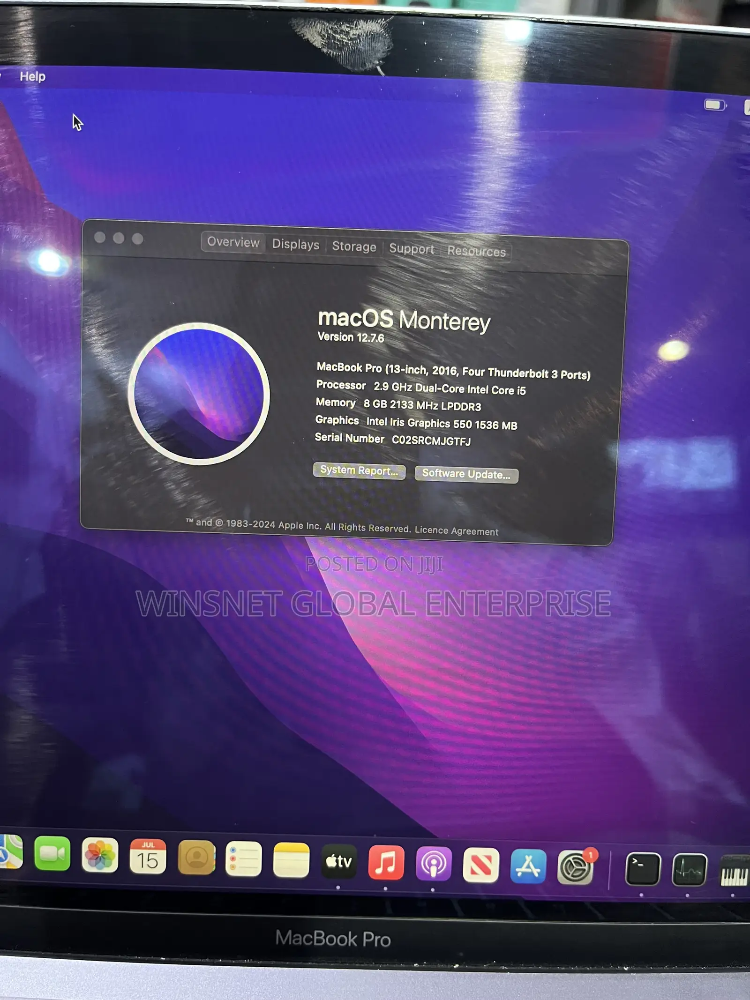Open the piano keyboard app in the Dock

pos(734,871)
